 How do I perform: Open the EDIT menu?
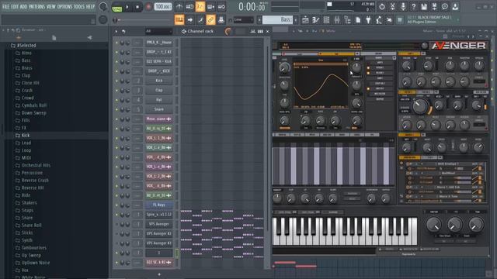coord(15,6)
